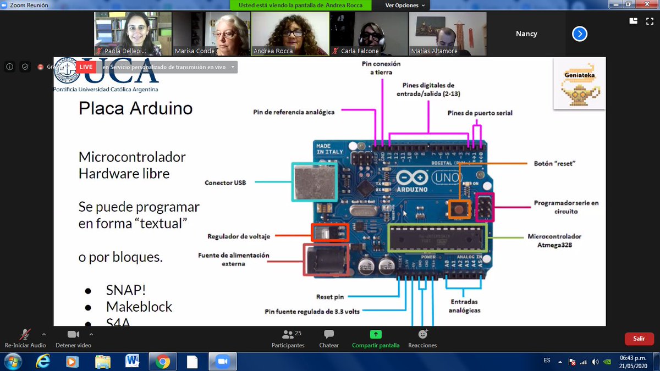Click 'Pines de puerto serial' label
This screenshot has width=660, height=371.
point(479,113)
